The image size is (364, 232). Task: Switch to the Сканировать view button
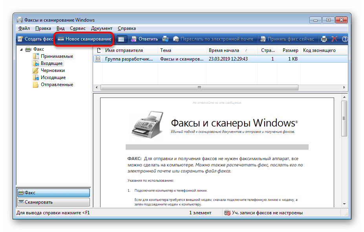coord(53,202)
